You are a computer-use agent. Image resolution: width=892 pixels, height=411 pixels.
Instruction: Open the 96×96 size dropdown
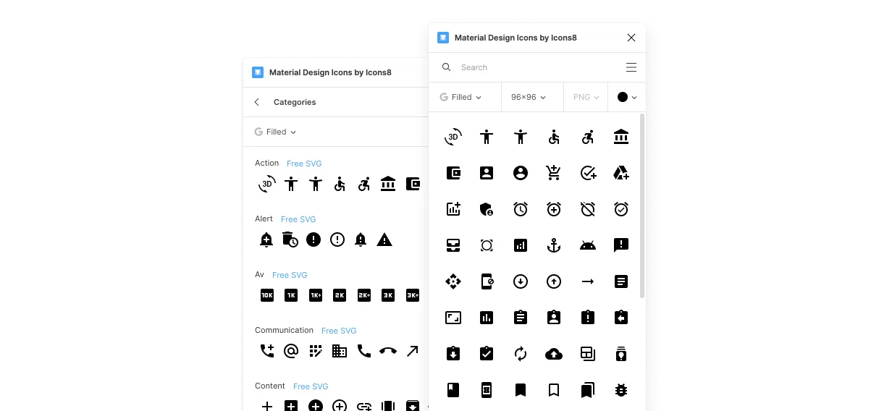tap(529, 97)
